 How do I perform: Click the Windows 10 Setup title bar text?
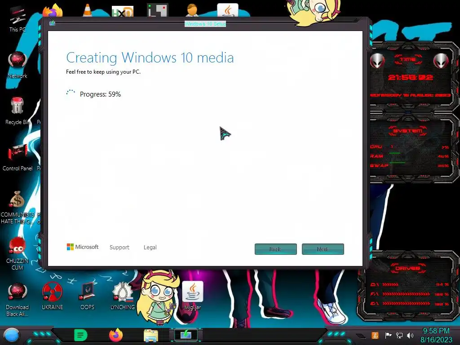(205, 24)
